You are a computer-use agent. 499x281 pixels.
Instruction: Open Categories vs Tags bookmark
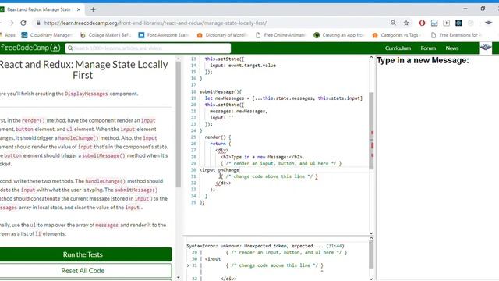[398, 35]
